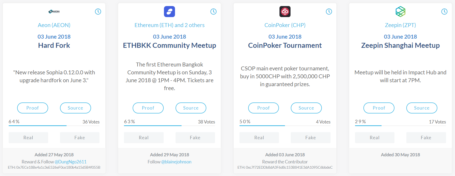Click the clock icon on Aeon card
The width and height of the screenshot is (455, 176).
click(98, 12)
